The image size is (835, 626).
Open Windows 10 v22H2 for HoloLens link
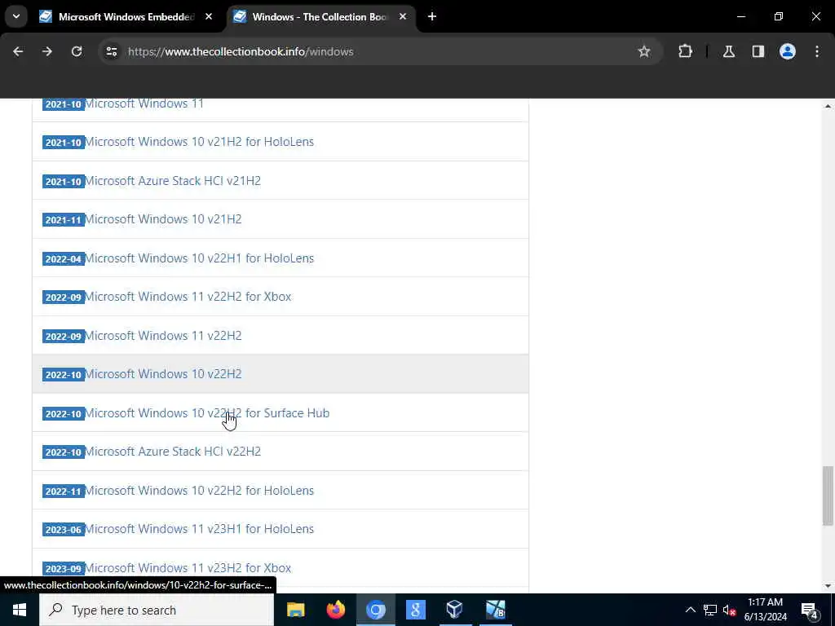tap(199, 490)
